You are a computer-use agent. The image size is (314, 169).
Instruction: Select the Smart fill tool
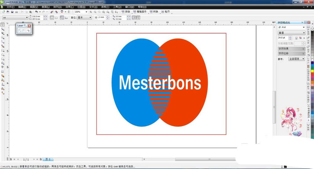click(3, 46)
